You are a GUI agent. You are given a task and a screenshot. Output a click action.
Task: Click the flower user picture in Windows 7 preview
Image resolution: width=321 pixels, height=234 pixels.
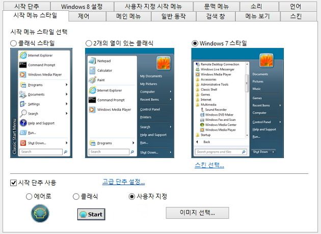(x=266, y=61)
